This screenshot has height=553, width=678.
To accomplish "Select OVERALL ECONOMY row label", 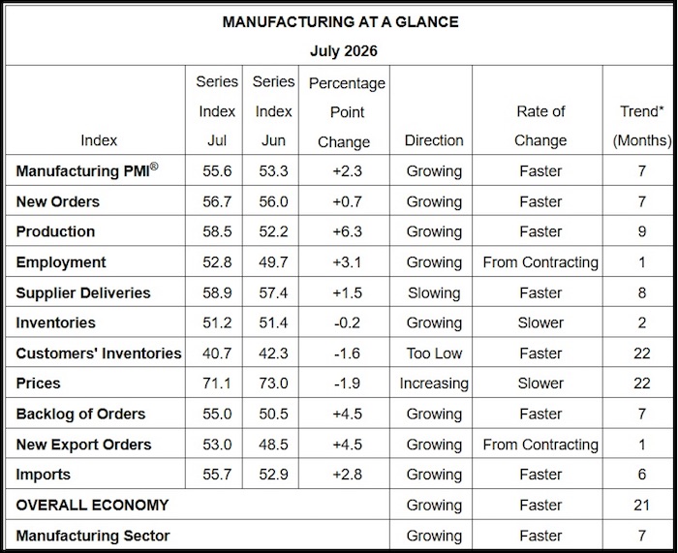I will click(92, 505).
